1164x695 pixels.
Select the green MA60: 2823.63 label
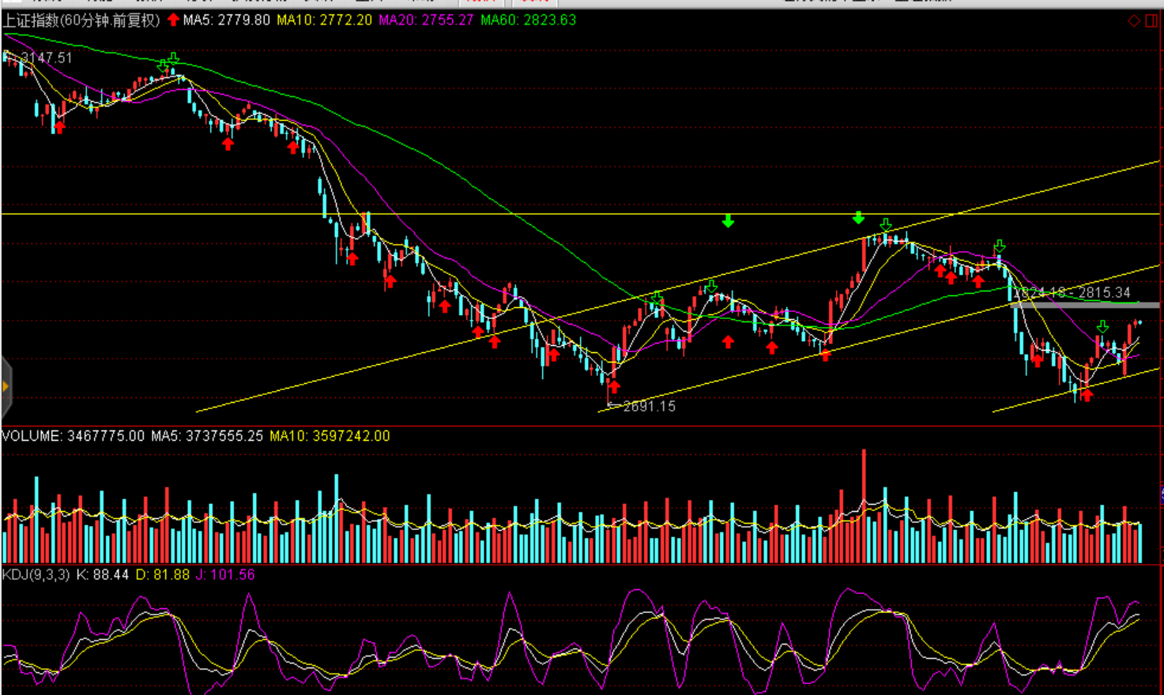coord(528,21)
